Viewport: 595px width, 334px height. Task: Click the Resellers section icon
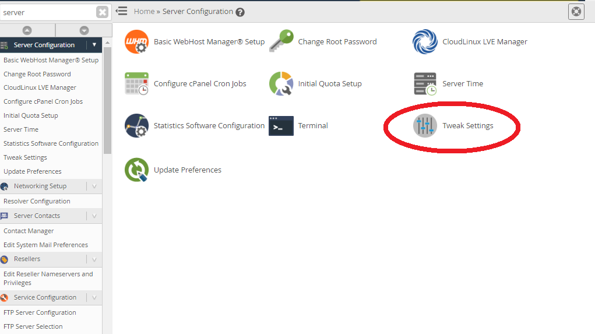(x=5, y=259)
